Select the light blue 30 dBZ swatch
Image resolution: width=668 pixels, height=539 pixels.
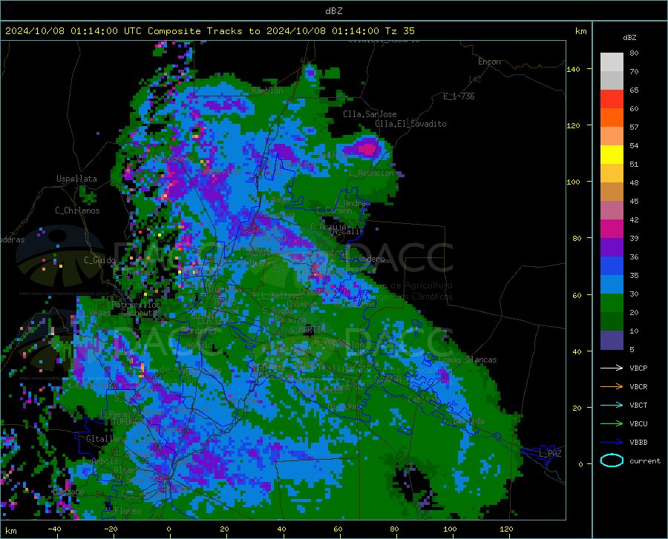[x=612, y=285]
